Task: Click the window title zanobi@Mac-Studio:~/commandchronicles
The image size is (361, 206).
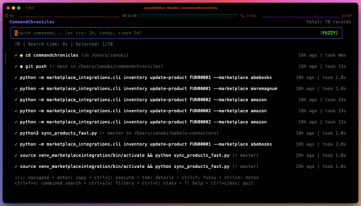Action: (180, 8)
